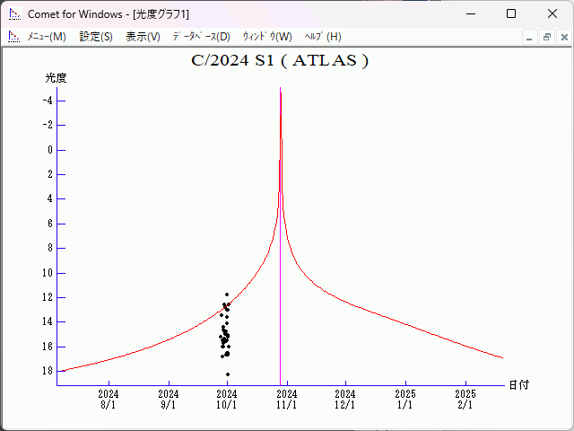Click the 2025 2/1 date label
Viewport: 574px width, 431px height.
465,399
